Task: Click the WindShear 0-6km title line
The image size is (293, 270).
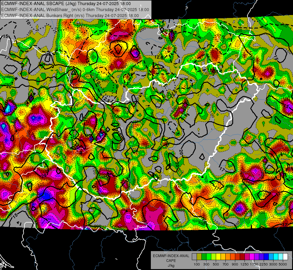Action: click(x=75, y=10)
